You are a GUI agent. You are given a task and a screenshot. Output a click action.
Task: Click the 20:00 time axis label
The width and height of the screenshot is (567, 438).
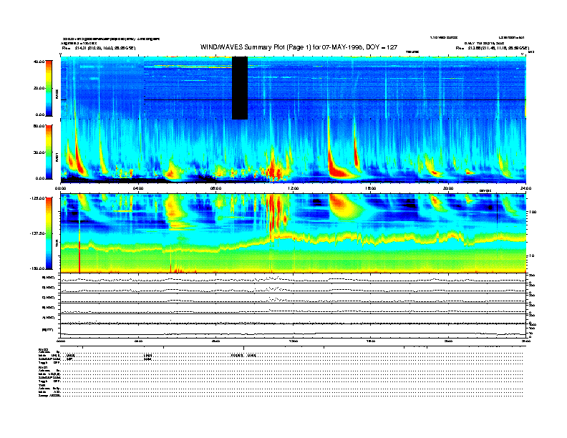448,189
